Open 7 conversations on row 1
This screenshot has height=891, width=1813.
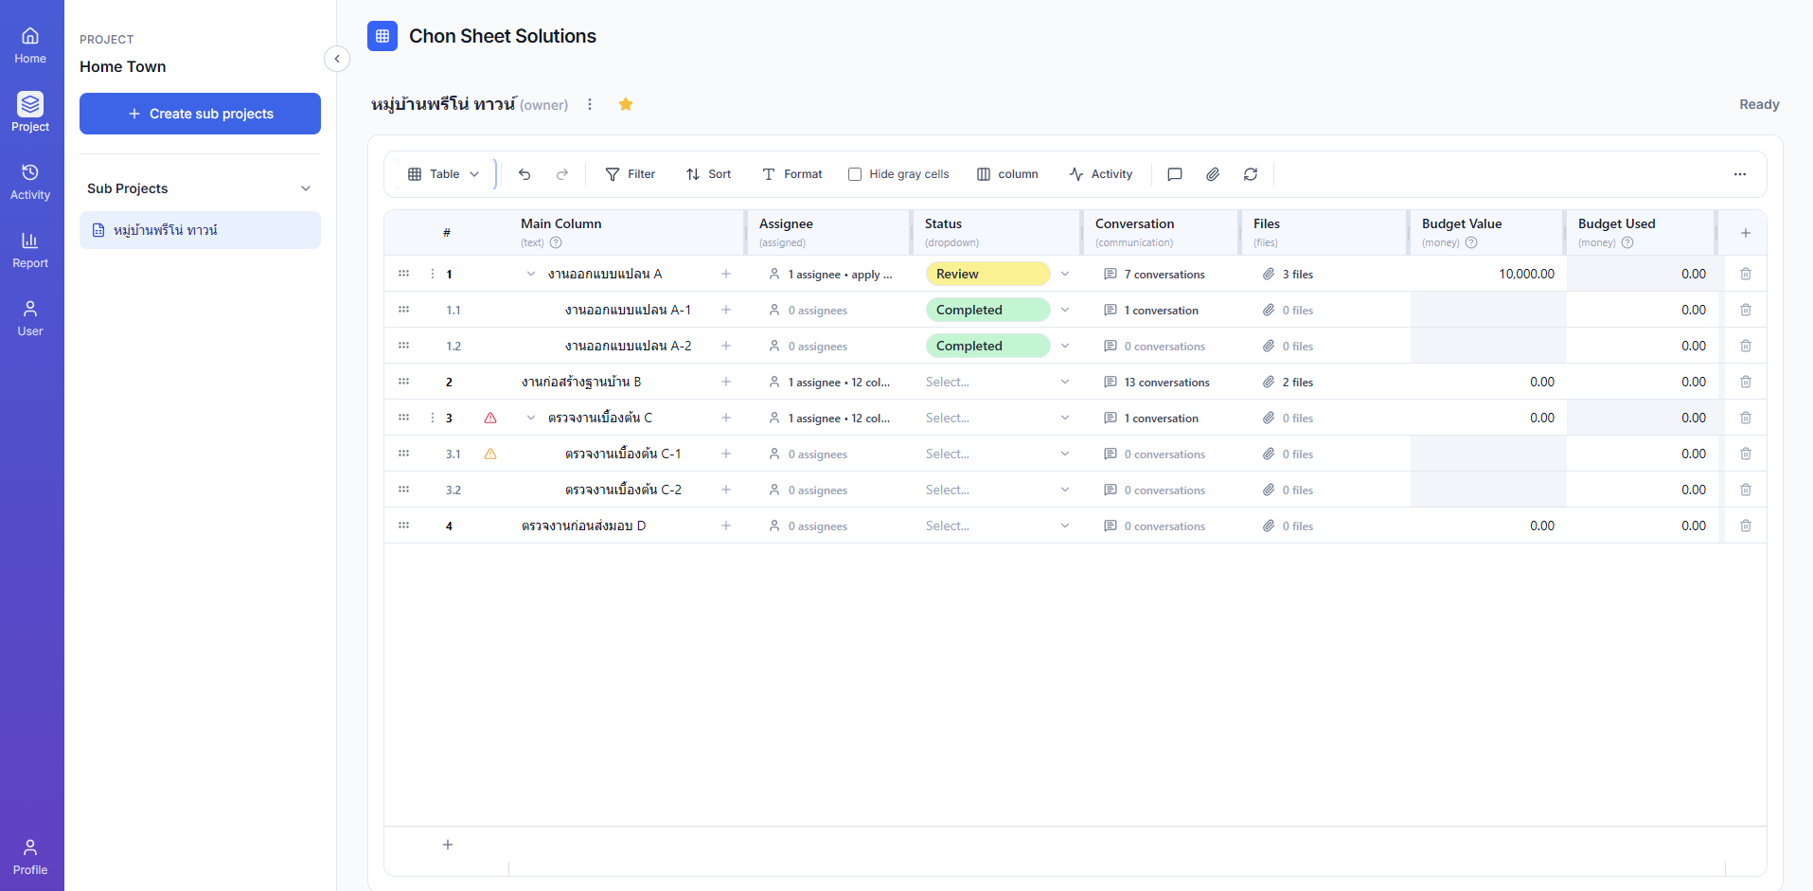coord(1154,274)
